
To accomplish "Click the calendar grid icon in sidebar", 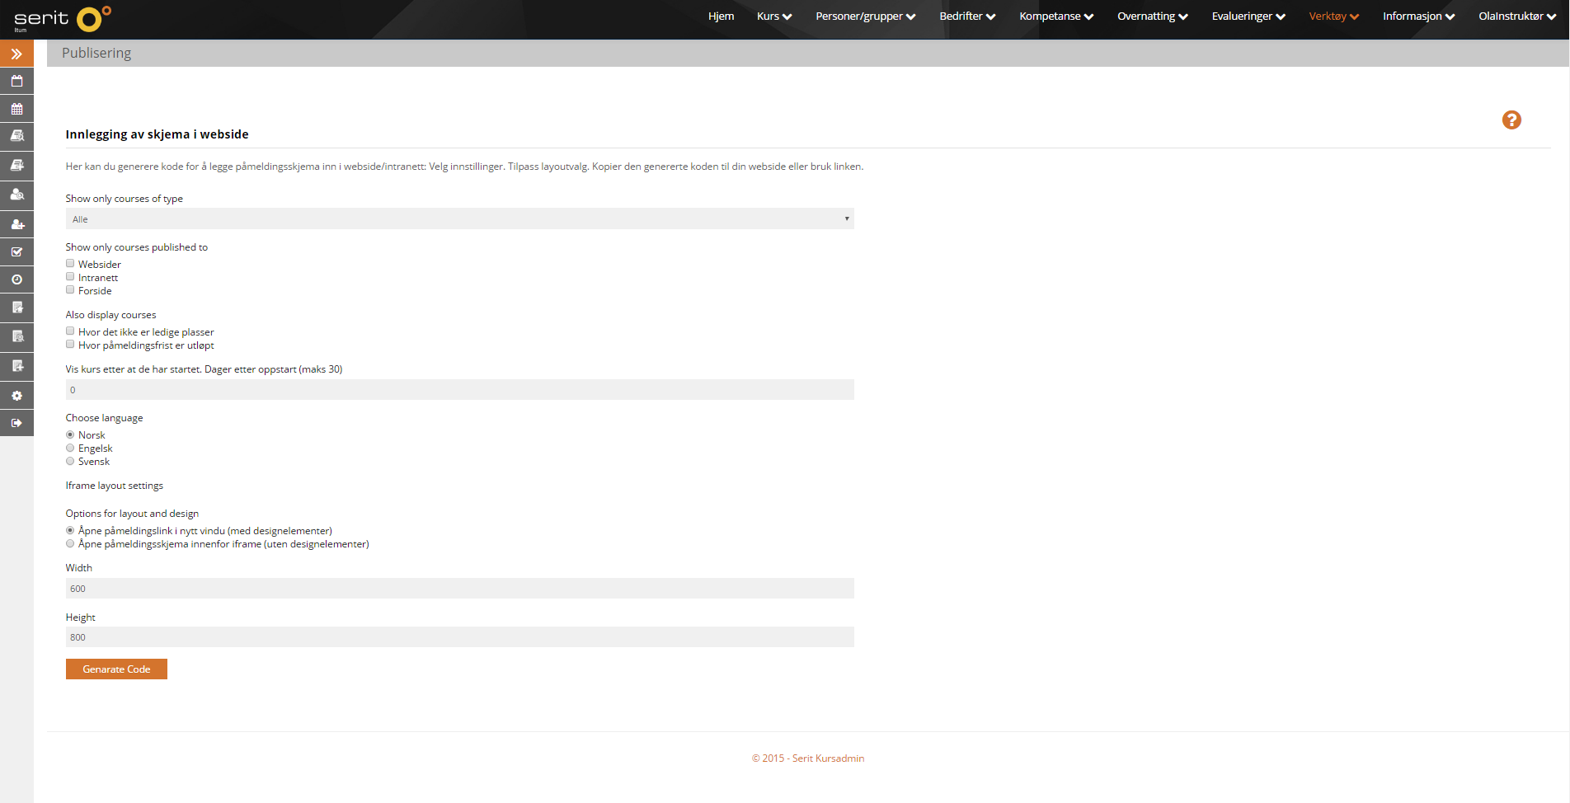I will click(16, 109).
